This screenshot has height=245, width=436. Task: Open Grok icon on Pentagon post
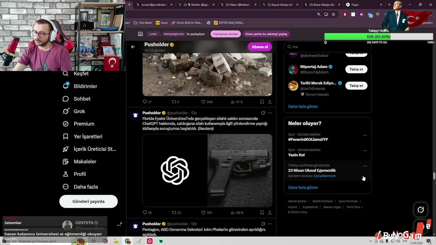(263, 224)
